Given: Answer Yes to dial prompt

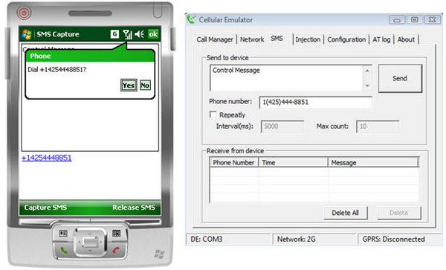Looking at the screenshot, I should [129, 85].
